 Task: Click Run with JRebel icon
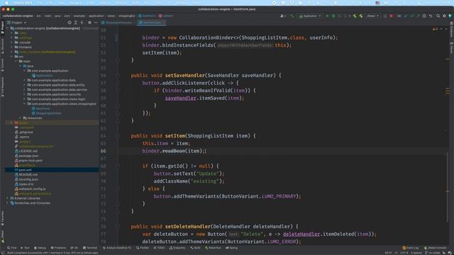(x=355, y=16)
